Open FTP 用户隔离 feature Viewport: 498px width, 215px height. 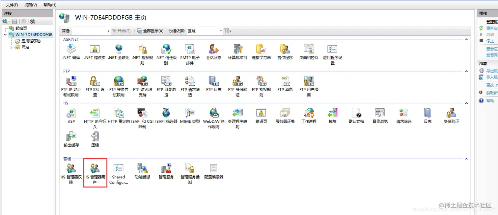click(x=309, y=86)
